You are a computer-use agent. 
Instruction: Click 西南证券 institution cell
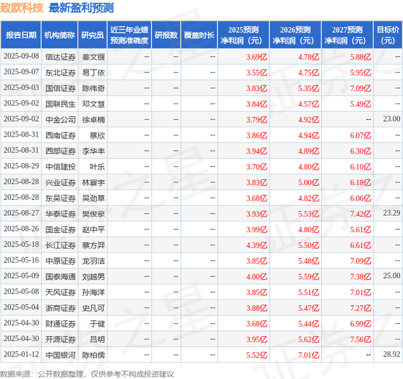coord(60,135)
